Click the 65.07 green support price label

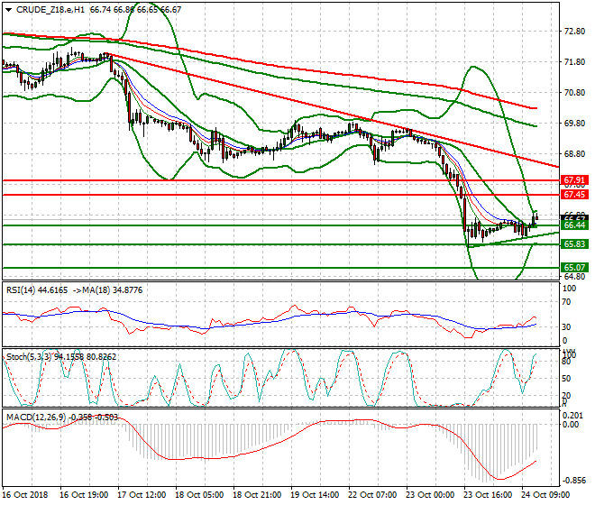pos(574,268)
